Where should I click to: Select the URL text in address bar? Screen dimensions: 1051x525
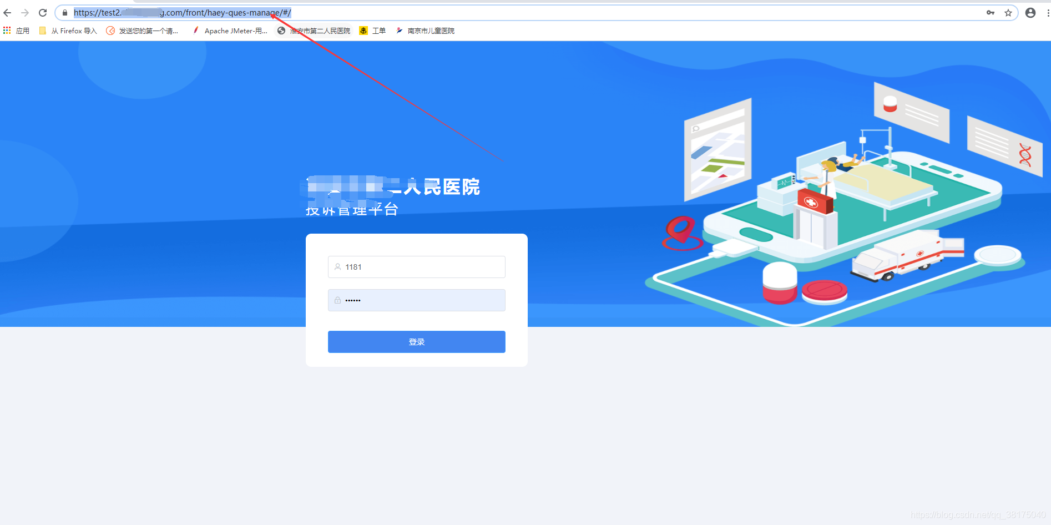183,13
